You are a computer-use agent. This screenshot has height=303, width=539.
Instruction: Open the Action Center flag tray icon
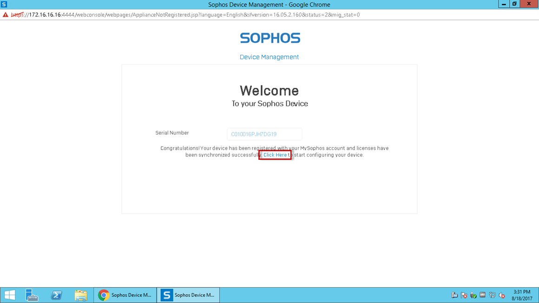coord(464,295)
